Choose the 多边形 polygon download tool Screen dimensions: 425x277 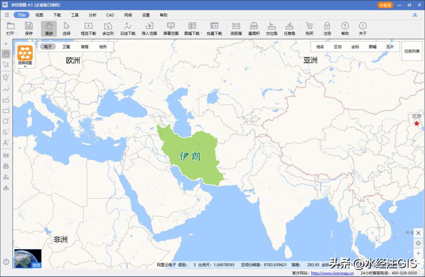coord(108,29)
